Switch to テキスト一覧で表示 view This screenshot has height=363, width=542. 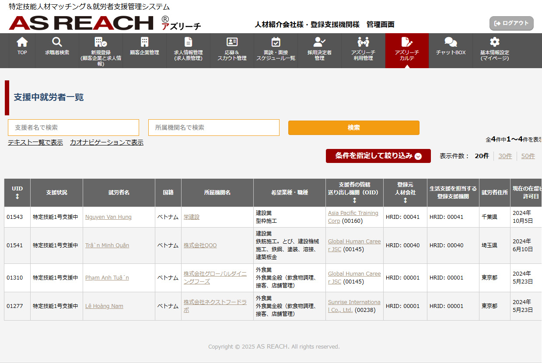pos(35,142)
